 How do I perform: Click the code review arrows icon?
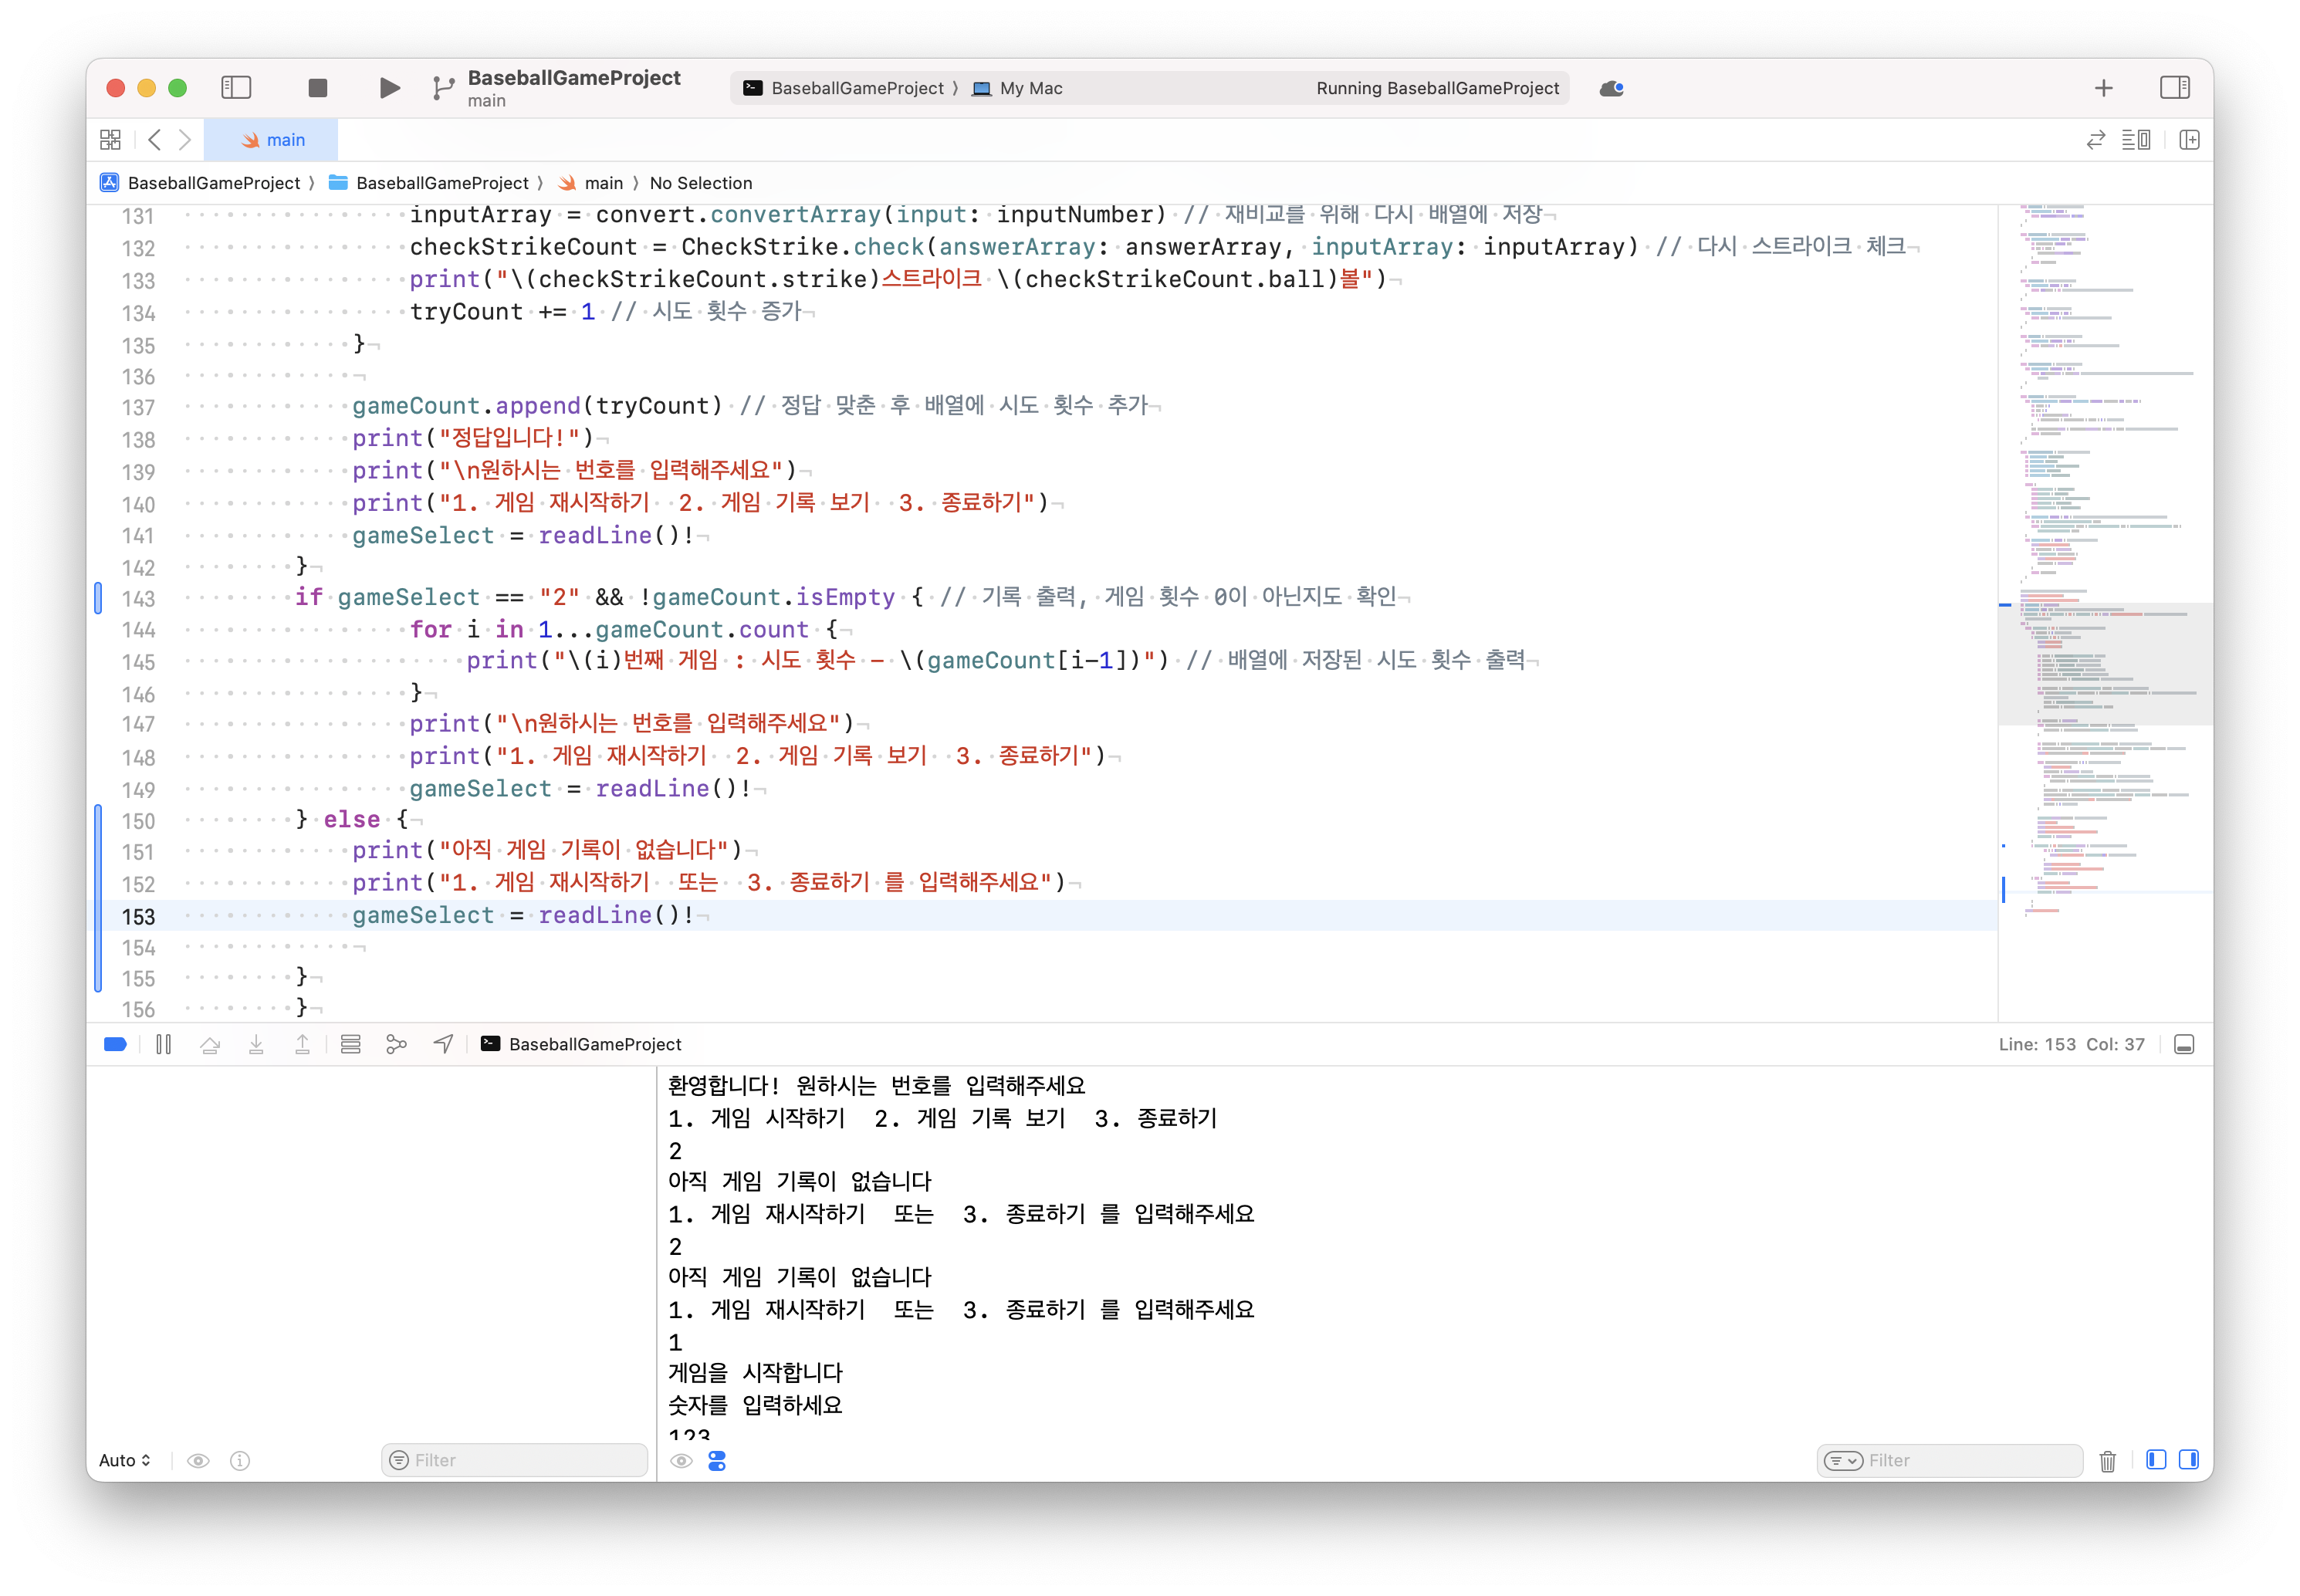[x=2096, y=140]
